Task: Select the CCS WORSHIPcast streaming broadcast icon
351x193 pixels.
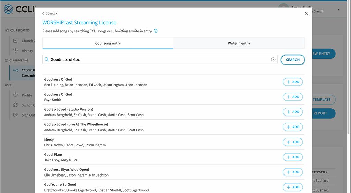Action: pyautogui.click(x=16, y=70)
